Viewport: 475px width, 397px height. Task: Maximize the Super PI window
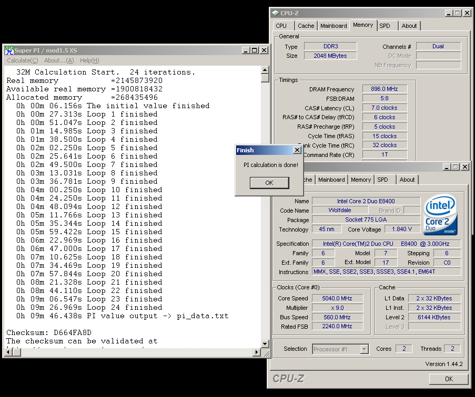click(x=254, y=50)
